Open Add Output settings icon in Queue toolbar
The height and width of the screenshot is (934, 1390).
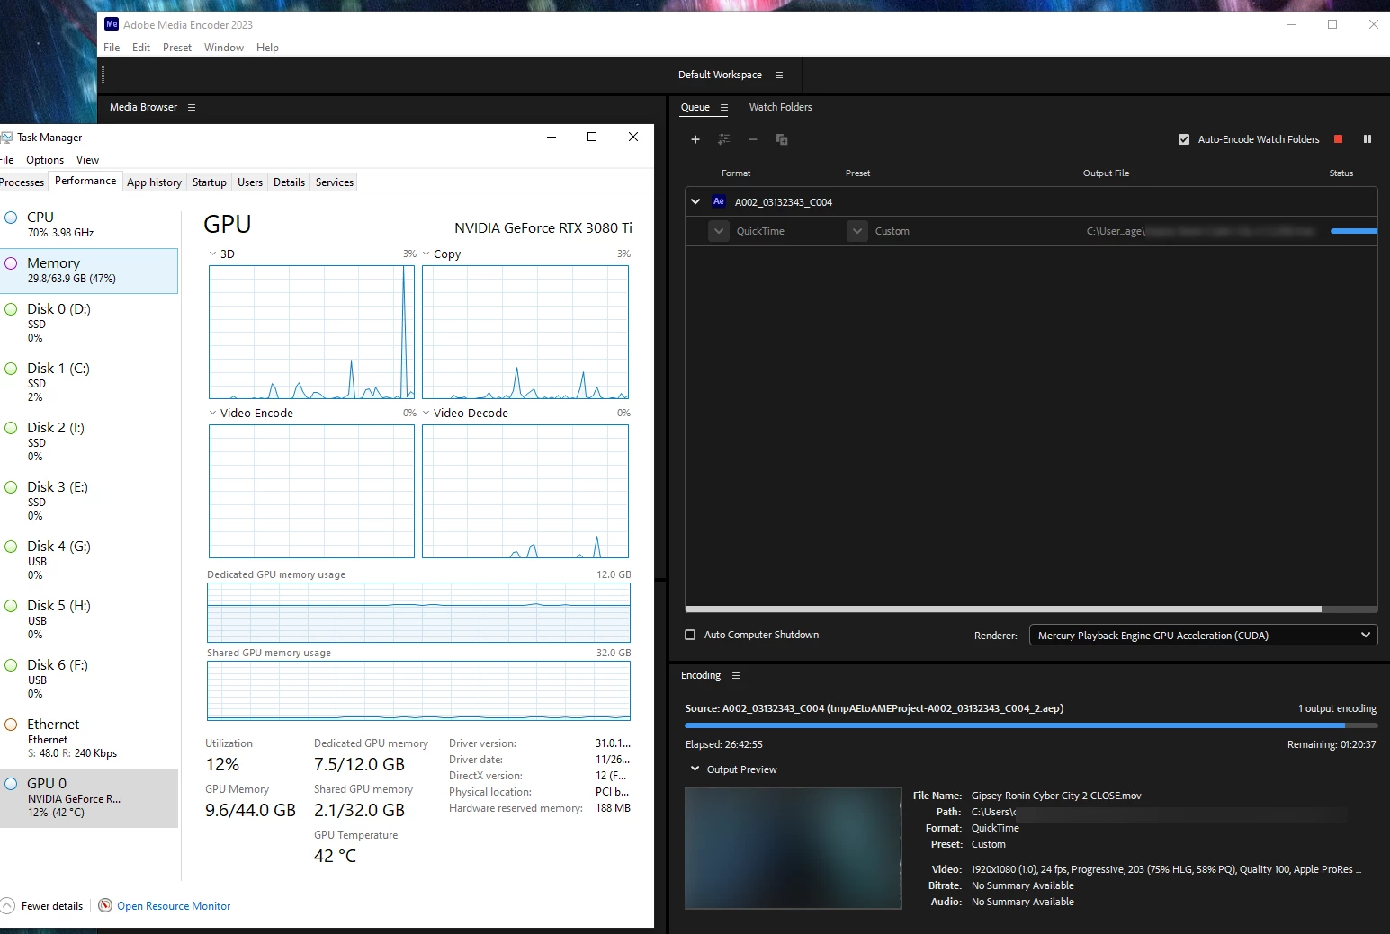[723, 139]
